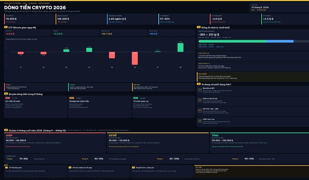Open the BlackRock IBIT list entry
The width and height of the screenshot is (309, 180).
[x=253, y=90]
